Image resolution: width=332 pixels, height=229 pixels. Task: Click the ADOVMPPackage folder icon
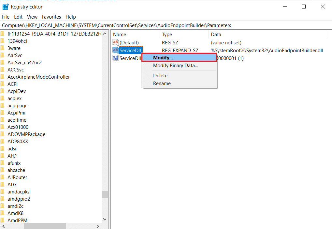pos(3,134)
